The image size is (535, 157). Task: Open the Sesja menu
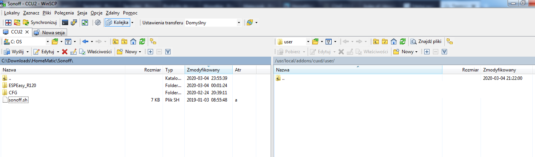[x=82, y=13]
